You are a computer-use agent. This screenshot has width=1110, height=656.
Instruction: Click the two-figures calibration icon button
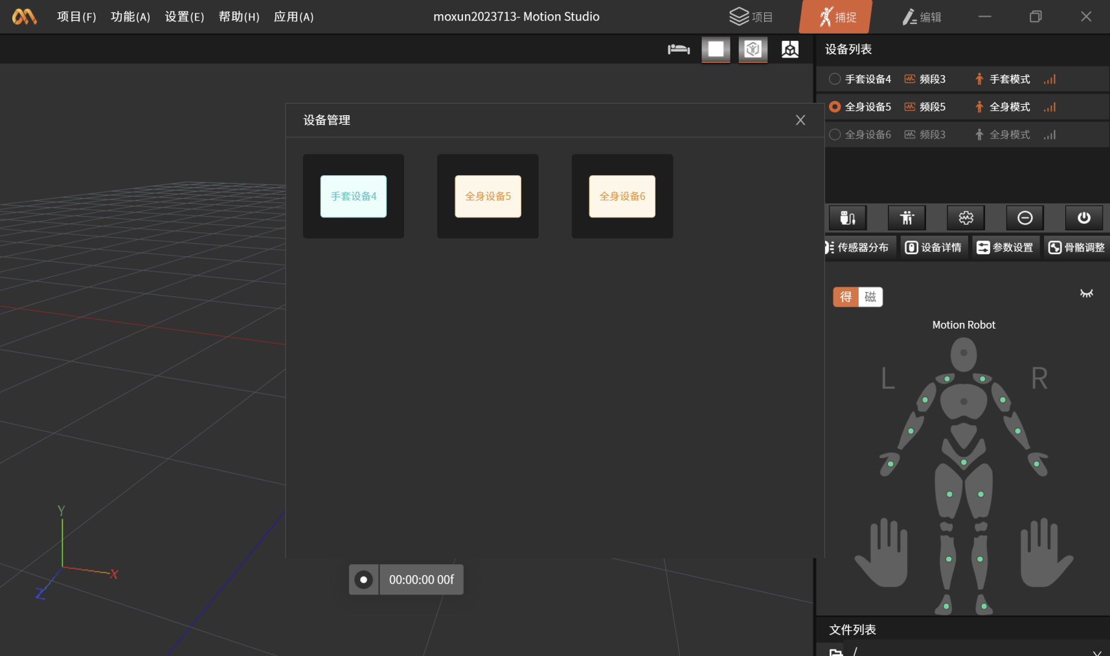click(x=907, y=218)
